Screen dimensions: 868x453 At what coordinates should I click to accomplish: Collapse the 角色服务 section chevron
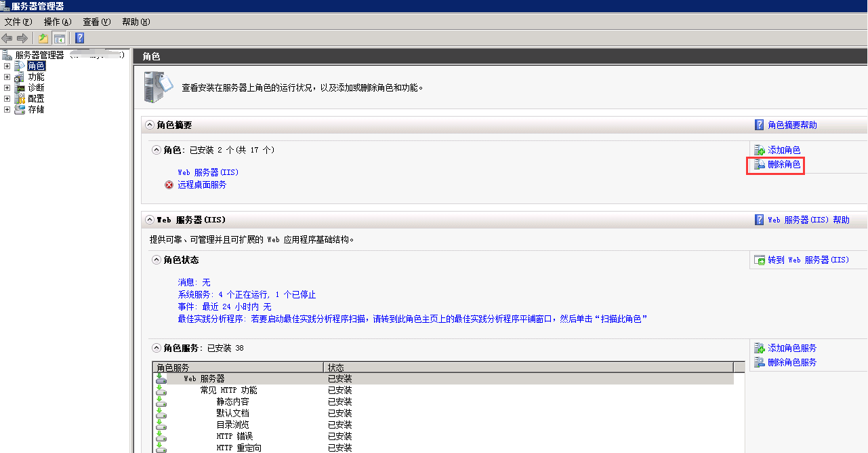pos(157,348)
